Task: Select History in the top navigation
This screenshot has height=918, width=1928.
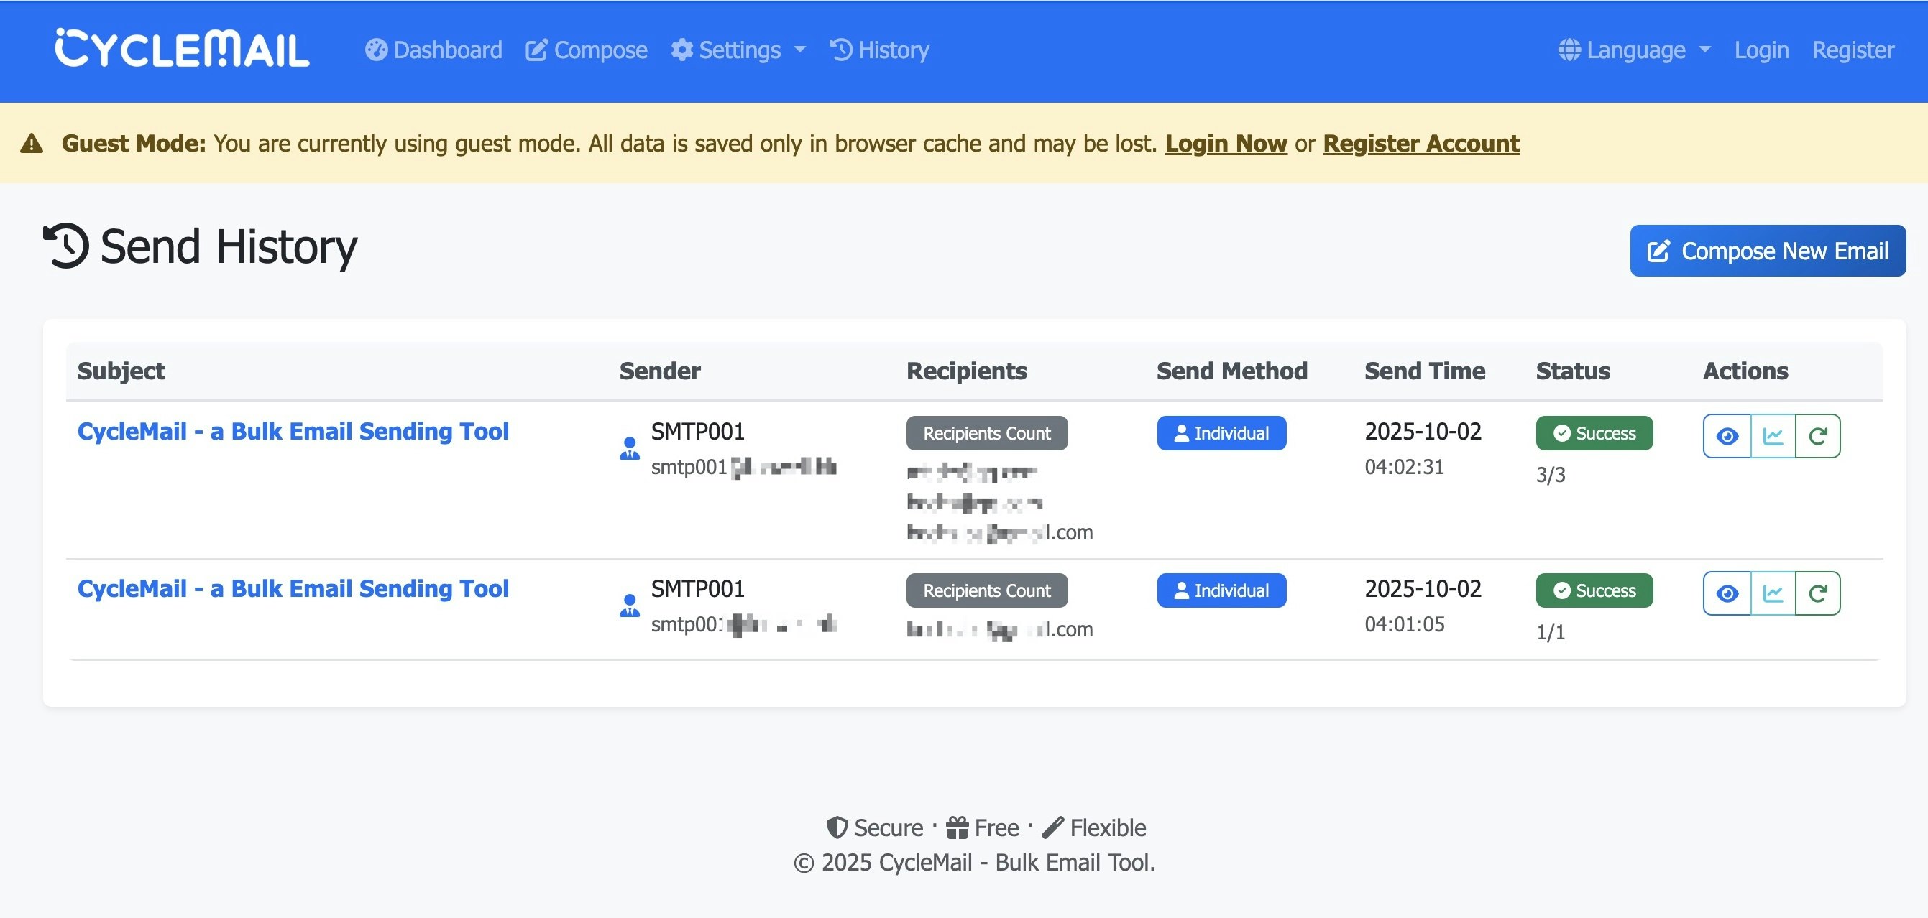Action: click(879, 50)
